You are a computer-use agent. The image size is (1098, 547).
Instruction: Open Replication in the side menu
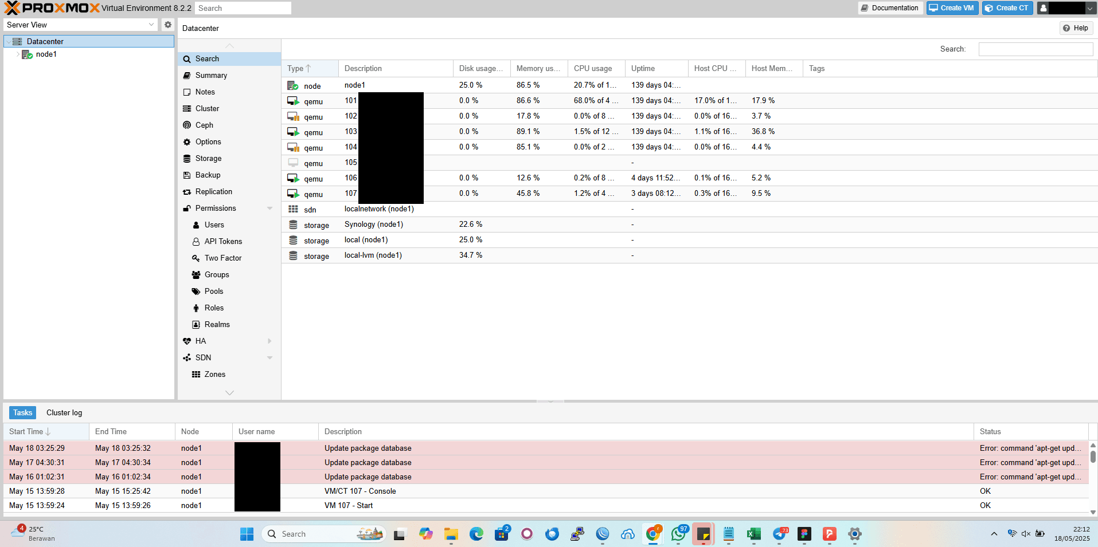click(x=213, y=192)
